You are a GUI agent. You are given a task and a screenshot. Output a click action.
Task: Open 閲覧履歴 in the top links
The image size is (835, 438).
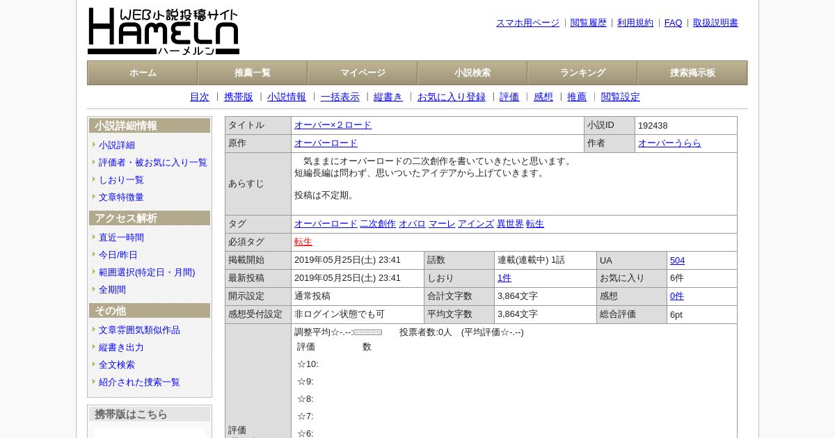(589, 23)
